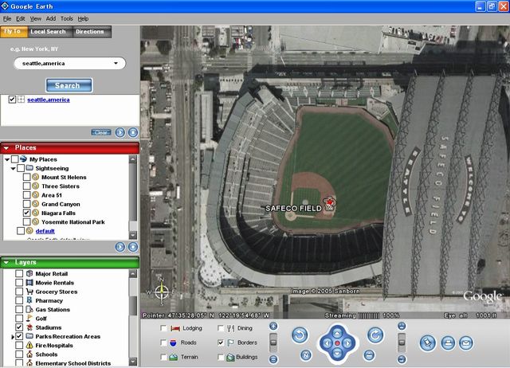
Task: Play the Places tour
Action: tap(120, 247)
